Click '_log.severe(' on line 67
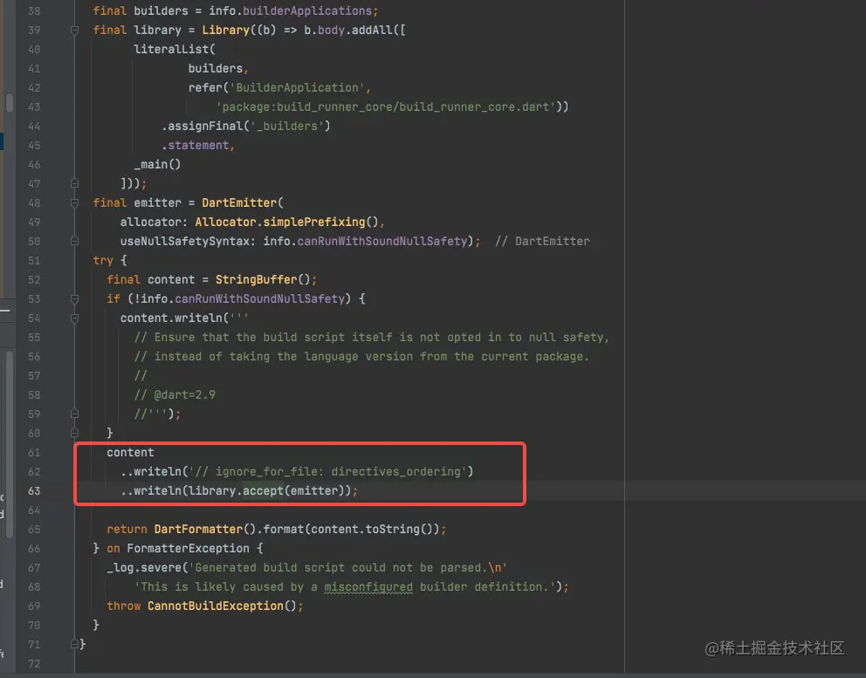The height and width of the screenshot is (678, 866). 148,567
